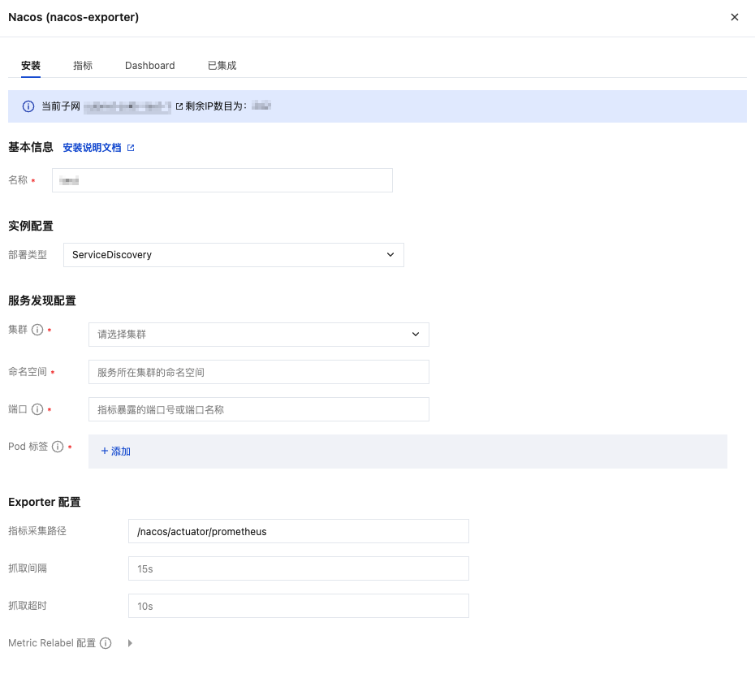Open subnet external link icon
The image size is (755, 700).
click(179, 106)
